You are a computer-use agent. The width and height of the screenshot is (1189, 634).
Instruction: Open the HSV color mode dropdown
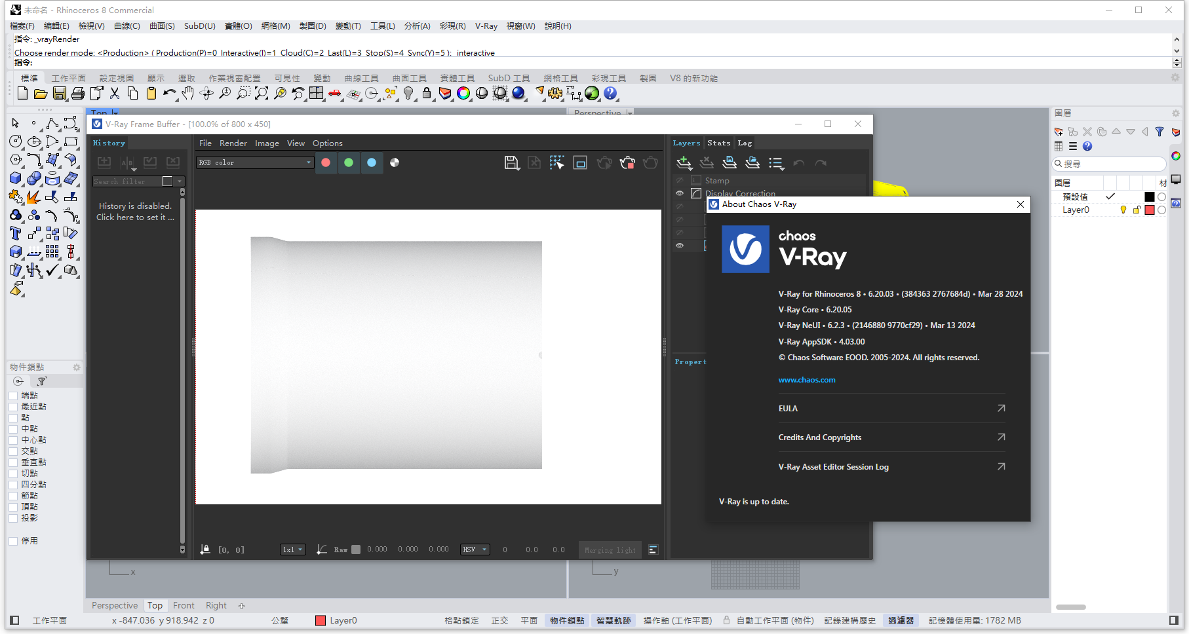[x=475, y=550]
